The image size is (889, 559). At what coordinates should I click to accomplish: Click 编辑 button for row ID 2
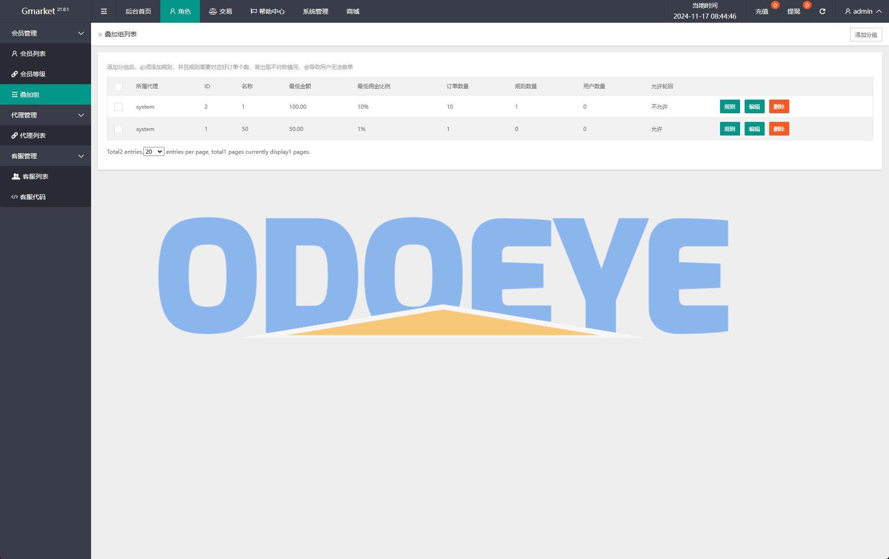point(754,107)
